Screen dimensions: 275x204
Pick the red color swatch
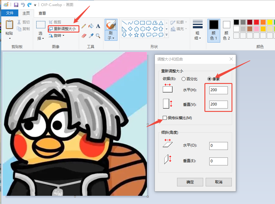[x=256, y=22]
